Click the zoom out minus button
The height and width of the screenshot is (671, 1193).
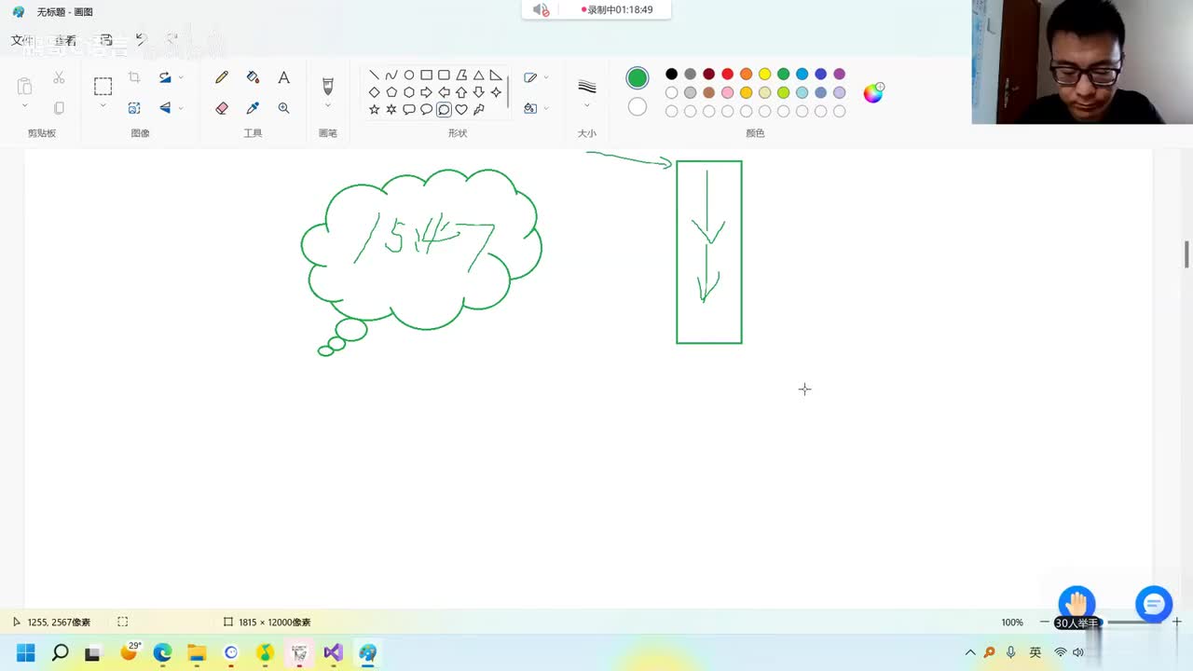(1044, 622)
